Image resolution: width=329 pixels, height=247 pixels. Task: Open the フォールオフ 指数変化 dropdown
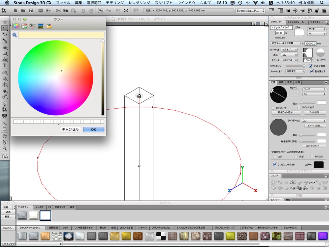point(295,71)
